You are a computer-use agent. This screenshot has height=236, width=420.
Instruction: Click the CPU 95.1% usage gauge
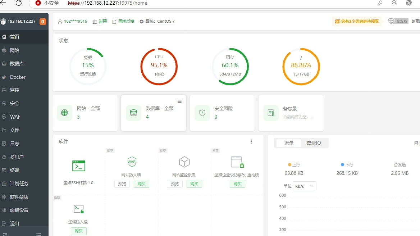pyautogui.click(x=159, y=67)
